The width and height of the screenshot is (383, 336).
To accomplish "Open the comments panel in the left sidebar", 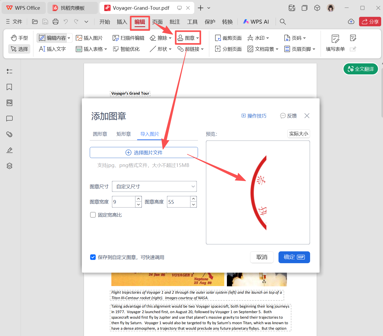I will [9, 119].
